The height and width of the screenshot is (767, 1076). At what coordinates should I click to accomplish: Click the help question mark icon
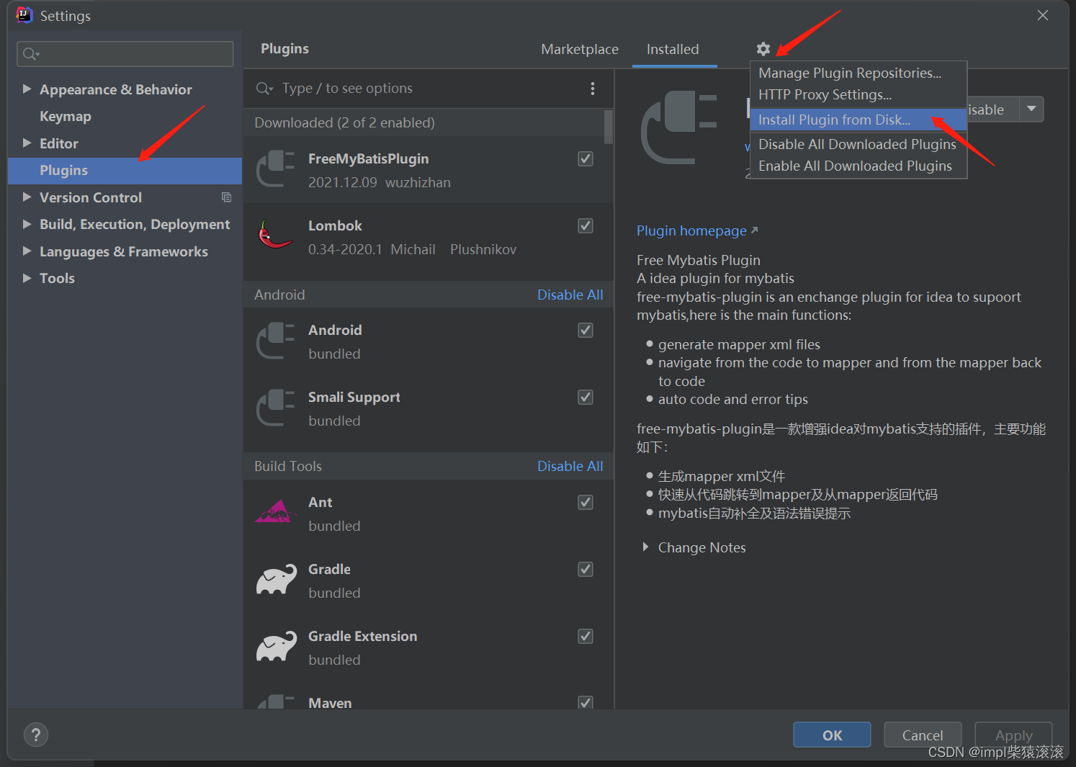tap(36, 735)
